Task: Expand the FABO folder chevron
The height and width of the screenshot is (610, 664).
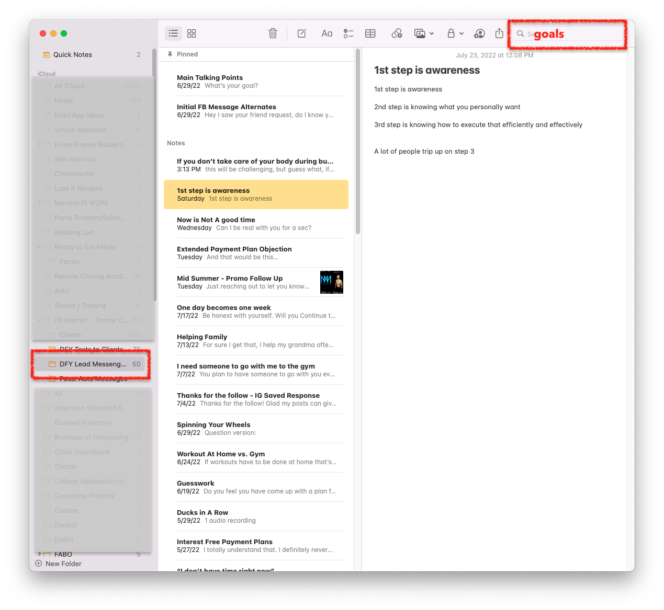Action: click(39, 554)
